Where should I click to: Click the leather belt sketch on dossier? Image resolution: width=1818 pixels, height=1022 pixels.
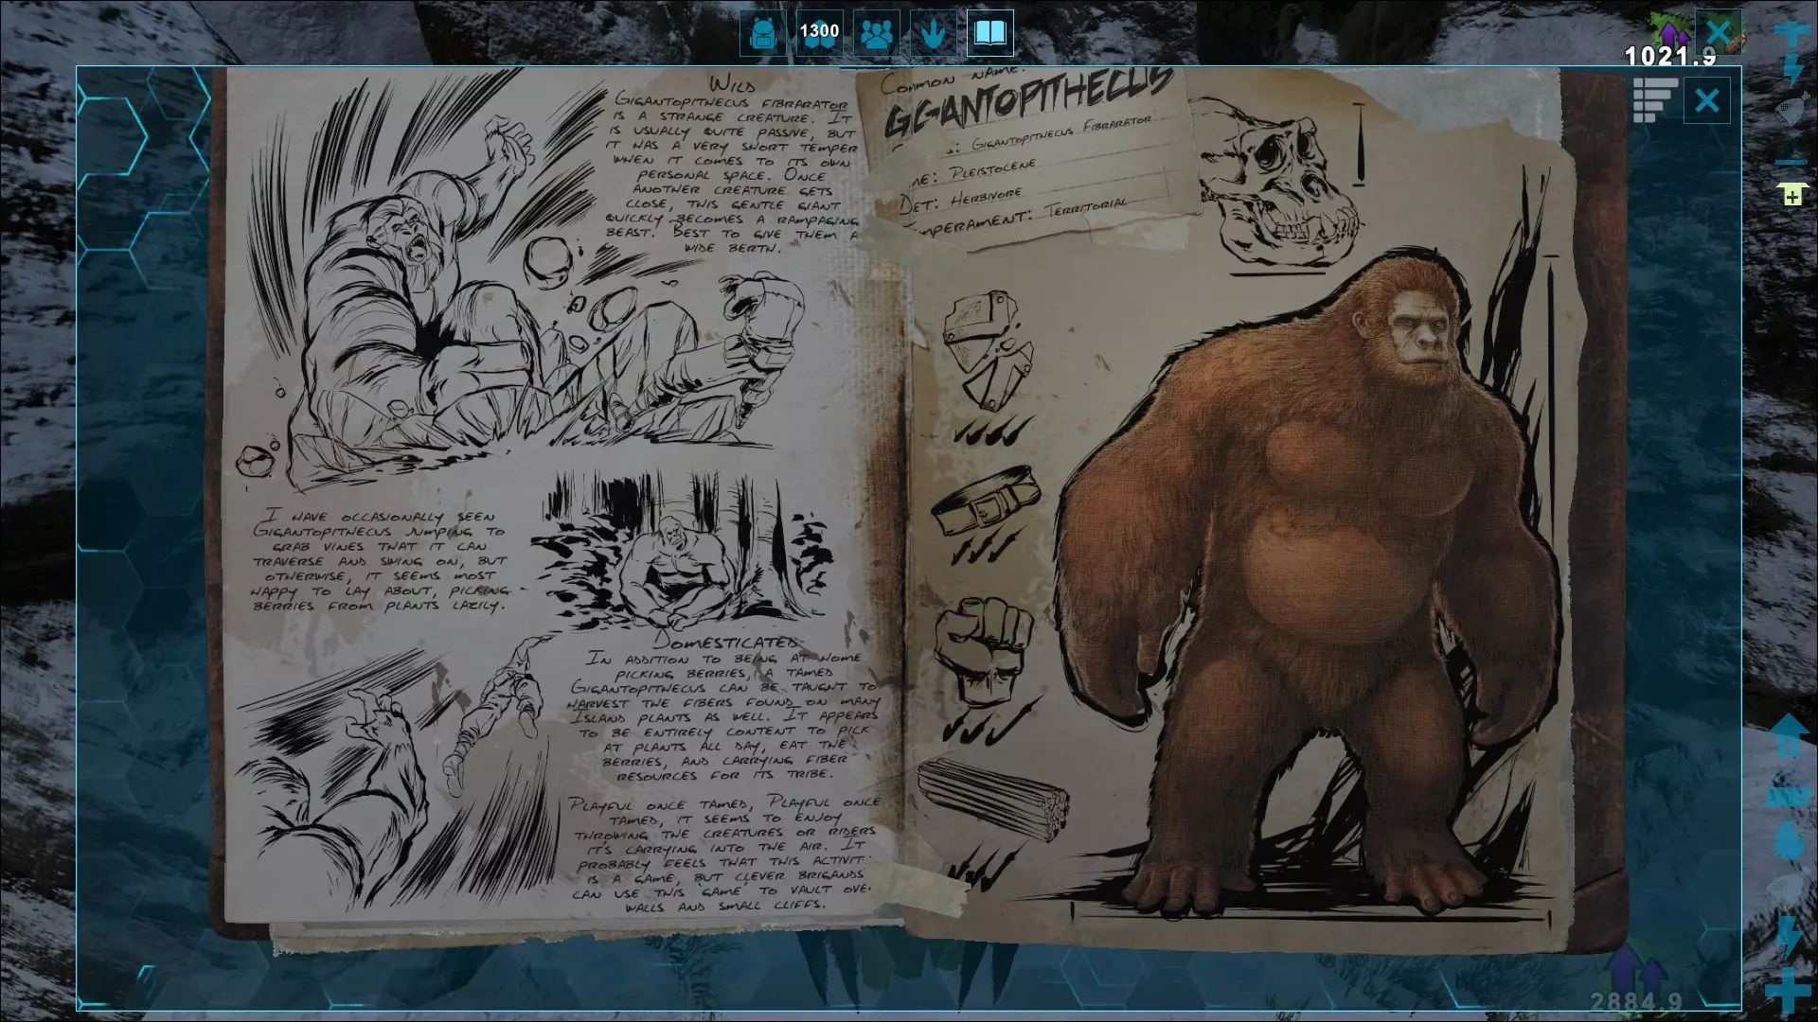tap(987, 502)
